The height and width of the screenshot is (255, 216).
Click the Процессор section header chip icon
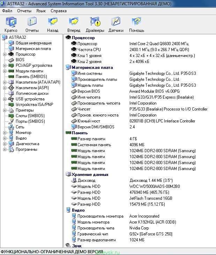tap(68, 38)
